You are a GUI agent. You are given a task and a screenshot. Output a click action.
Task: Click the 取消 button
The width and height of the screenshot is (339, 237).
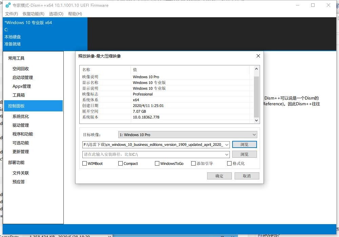pyautogui.click(x=246, y=176)
